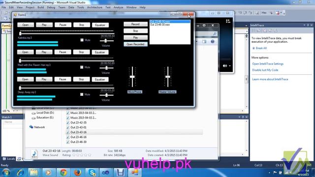Click the Break All link
This screenshot has width=315, height=177.
[261, 48]
